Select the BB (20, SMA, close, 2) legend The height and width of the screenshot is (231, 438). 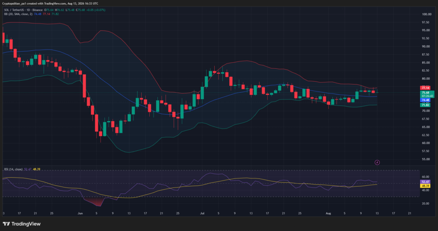18,14
